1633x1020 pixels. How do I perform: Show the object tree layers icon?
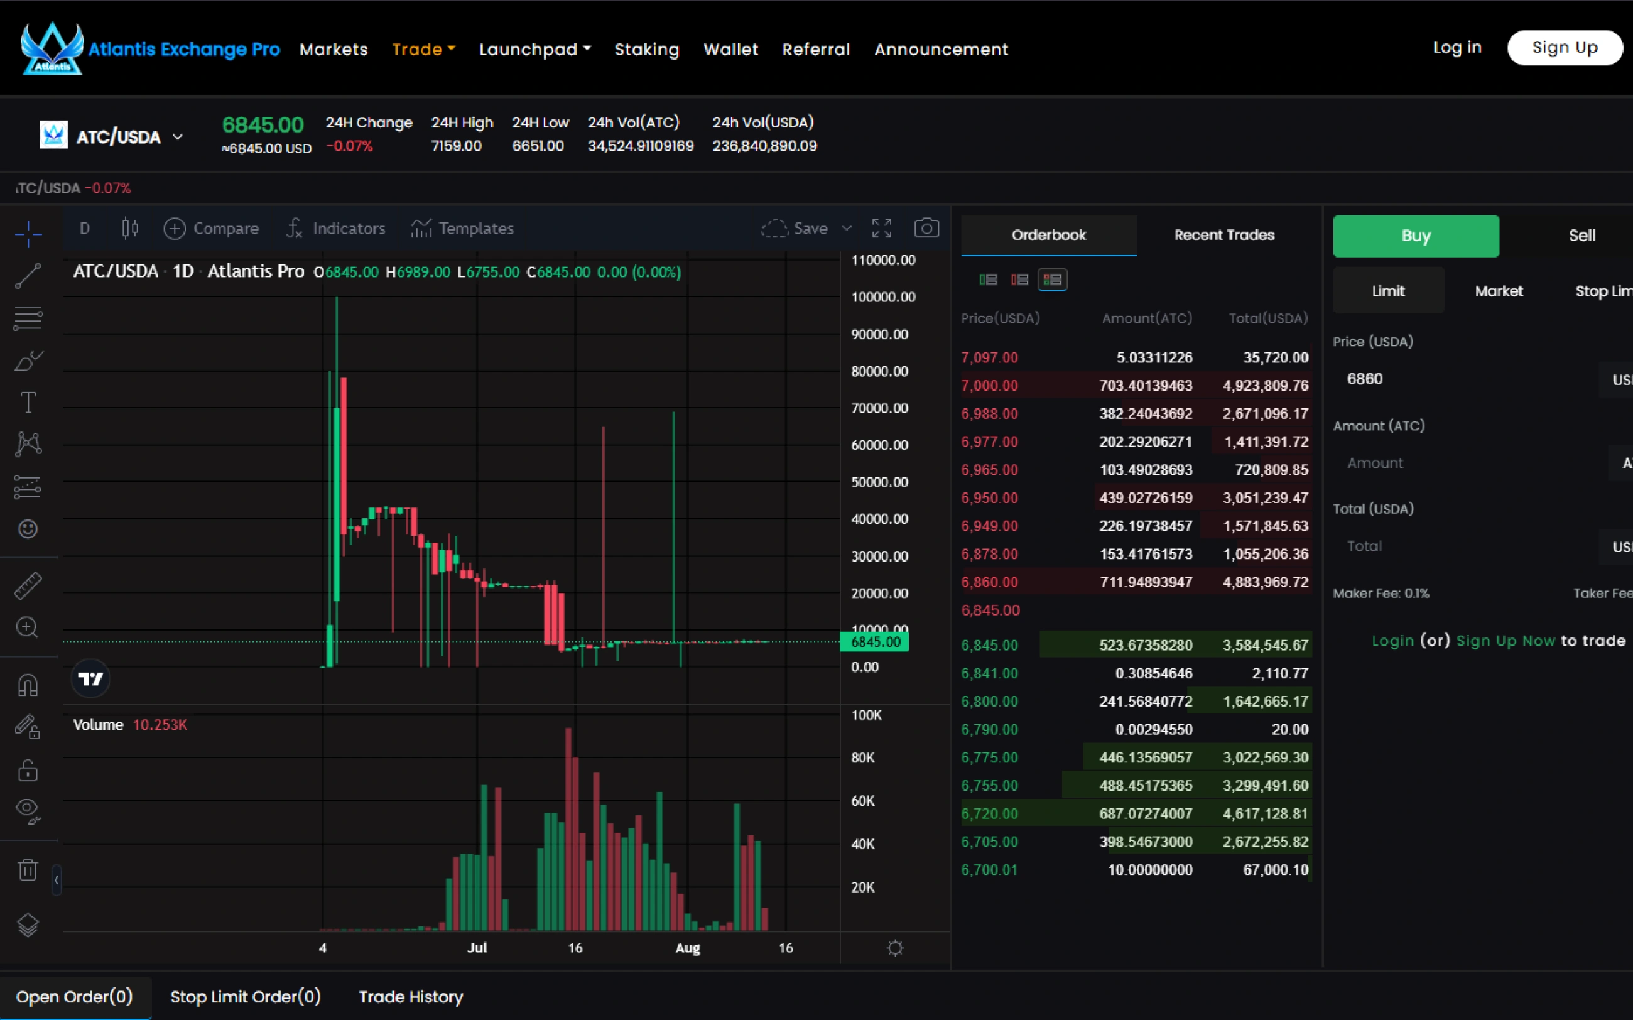(28, 924)
